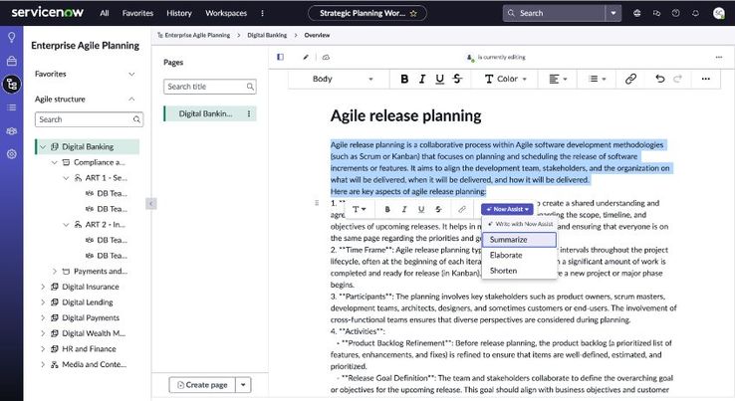
Task: Click the Now Assist button
Action: point(506,209)
